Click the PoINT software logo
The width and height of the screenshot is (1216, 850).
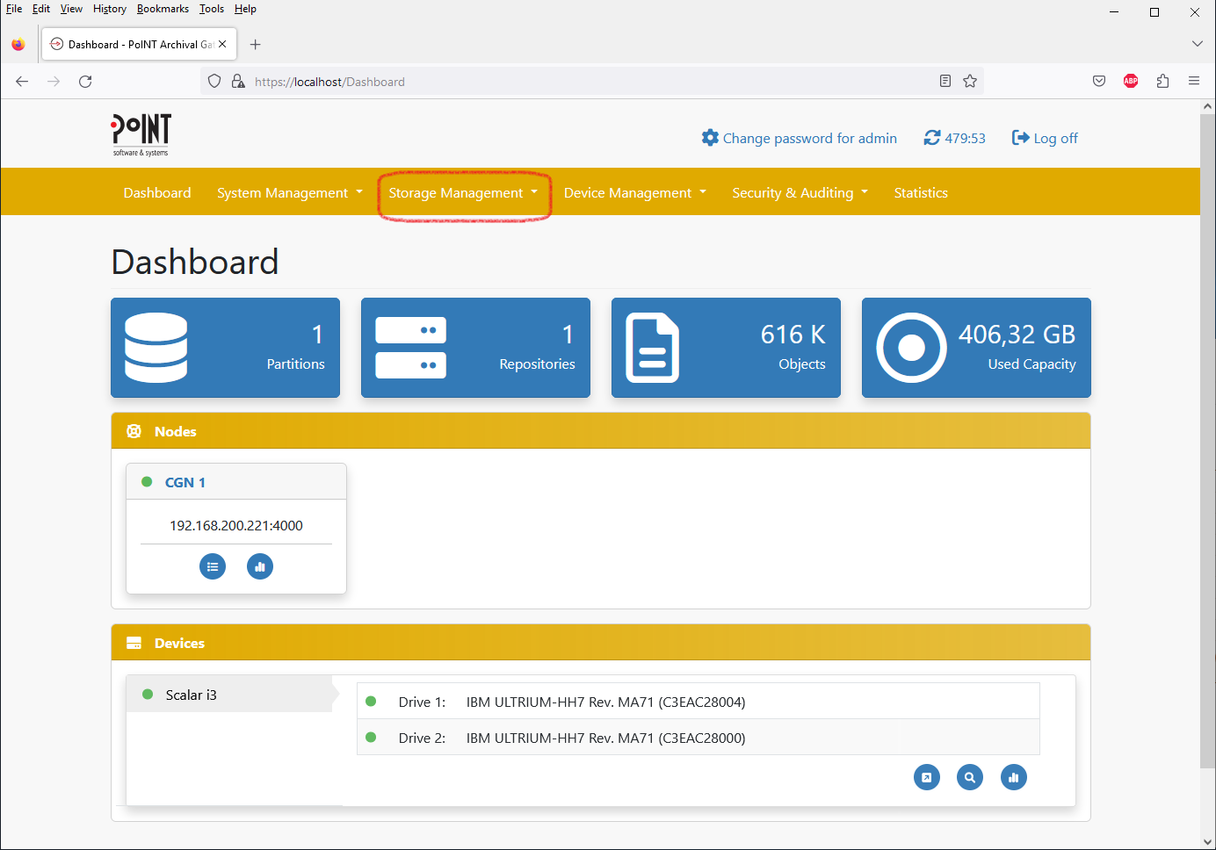coord(140,133)
